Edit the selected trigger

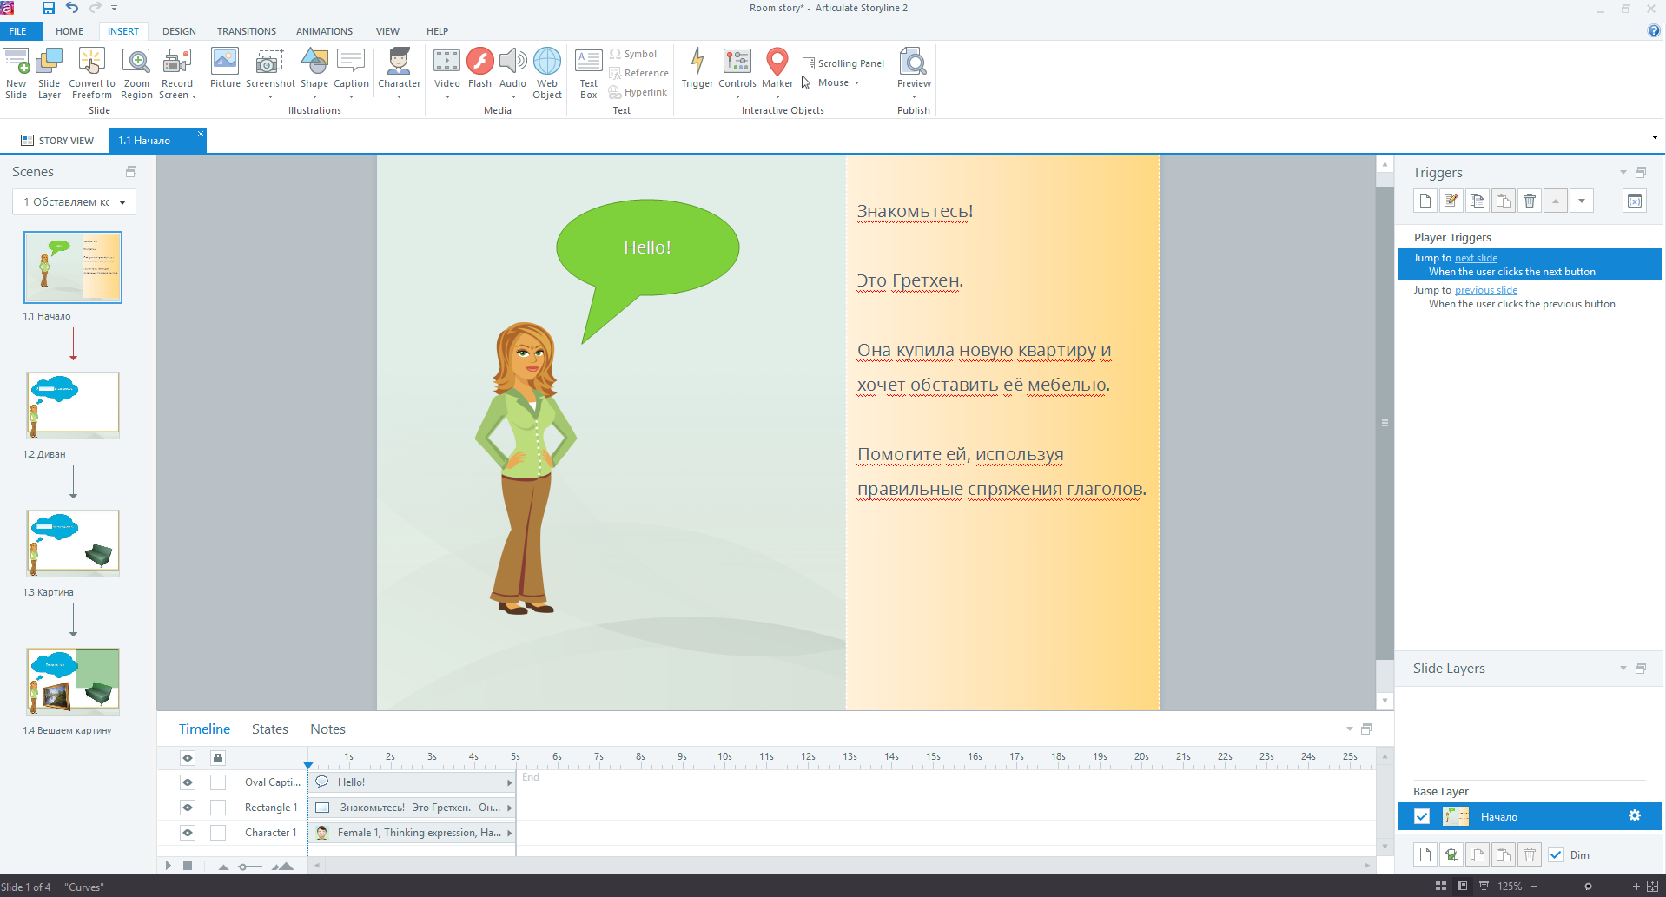pos(1451,201)
